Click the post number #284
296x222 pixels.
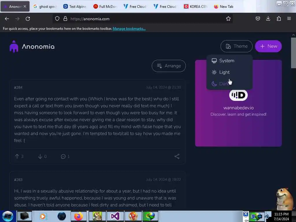[18, 87]
